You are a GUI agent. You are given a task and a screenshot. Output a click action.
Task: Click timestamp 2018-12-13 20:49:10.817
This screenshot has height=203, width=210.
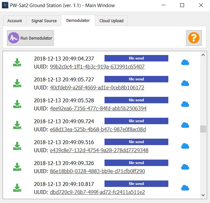(64, 184)
